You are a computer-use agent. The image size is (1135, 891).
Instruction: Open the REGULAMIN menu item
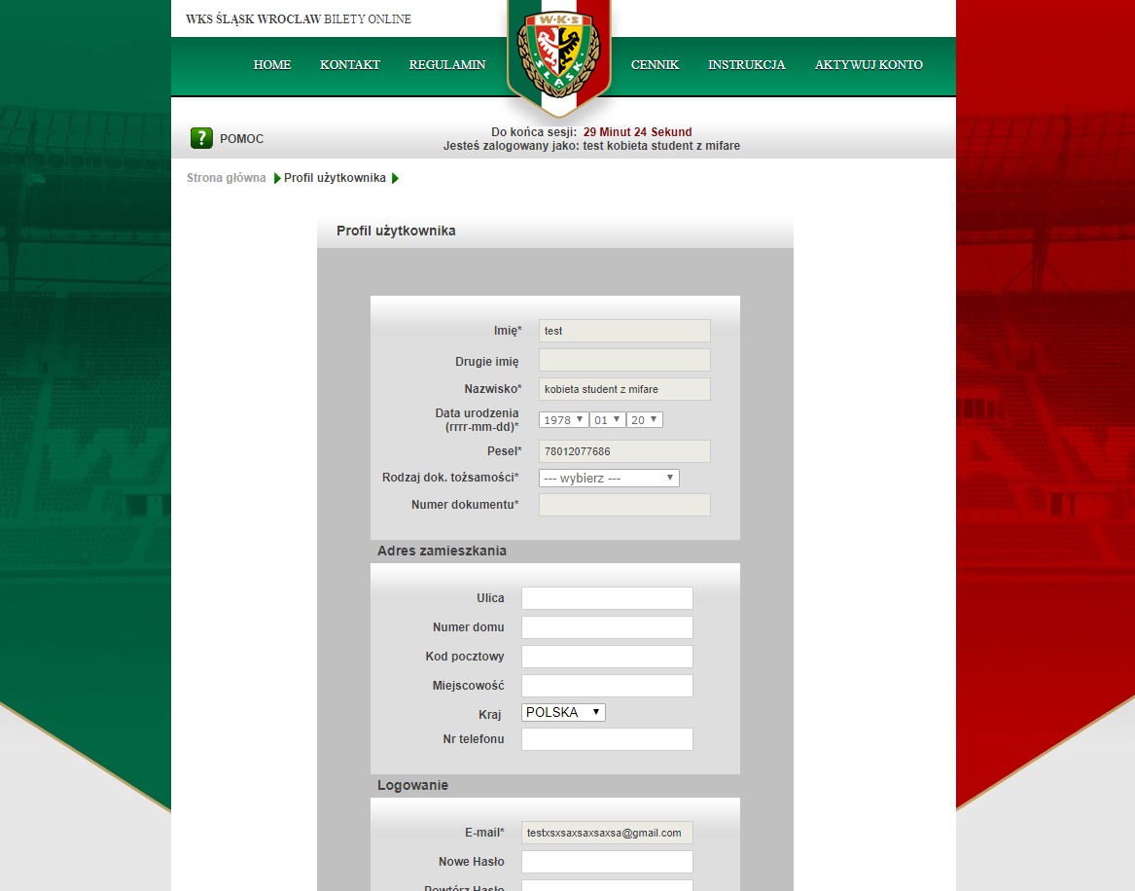pos(447,65)
